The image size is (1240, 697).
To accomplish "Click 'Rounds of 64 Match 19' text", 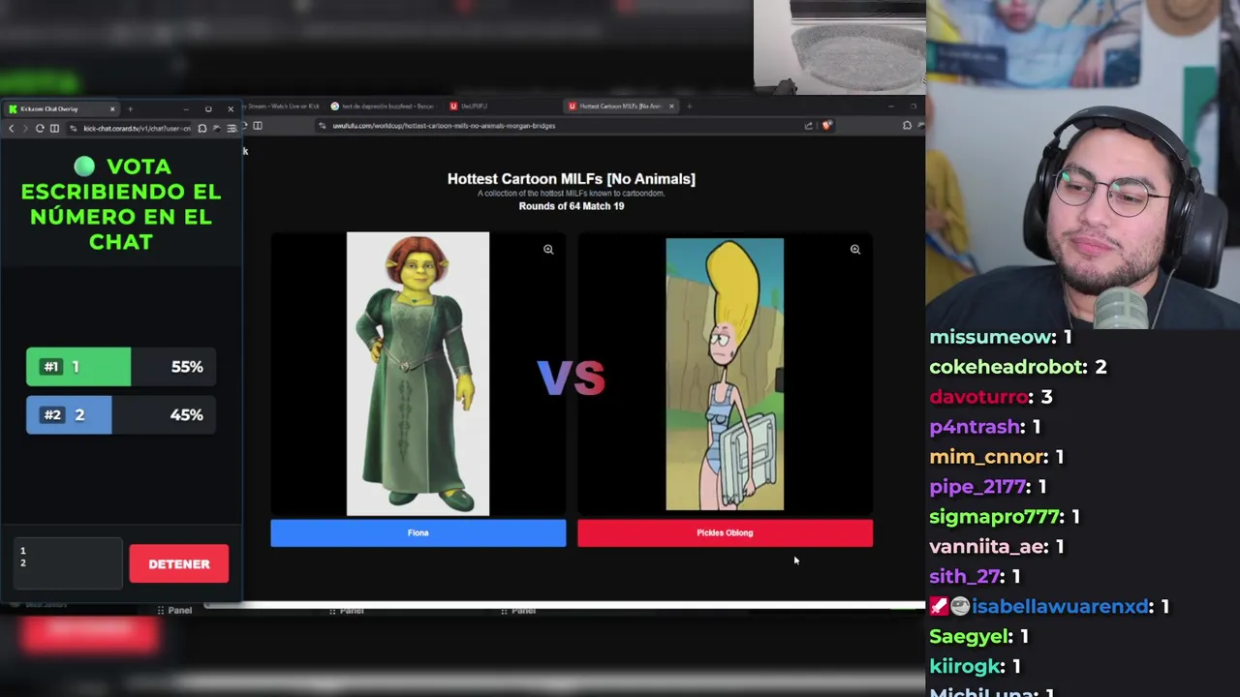I will tap(572, 206).
